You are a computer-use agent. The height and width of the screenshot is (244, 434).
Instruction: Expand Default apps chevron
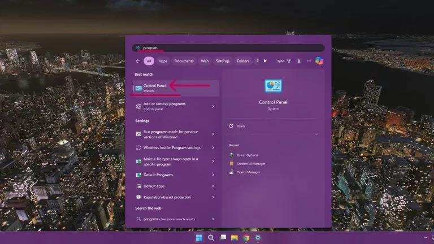click(213, 186)
